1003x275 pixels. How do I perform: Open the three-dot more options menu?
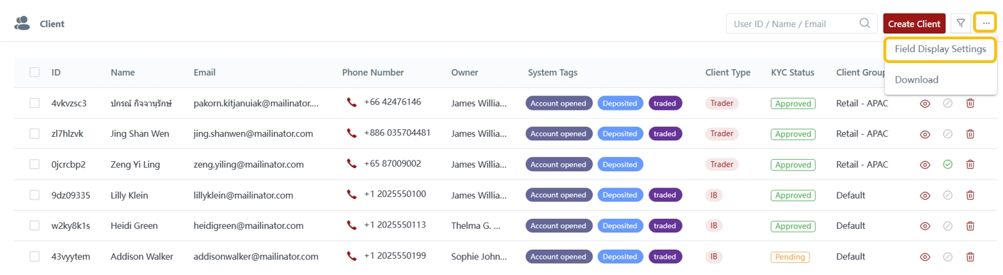point(985,24)
